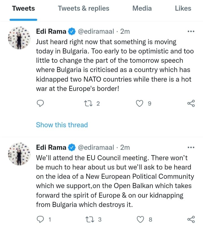Image resolution: width=203 pixels, height=235 pixels.
Task: Switch to the Tweets tab
Action: 23,8
